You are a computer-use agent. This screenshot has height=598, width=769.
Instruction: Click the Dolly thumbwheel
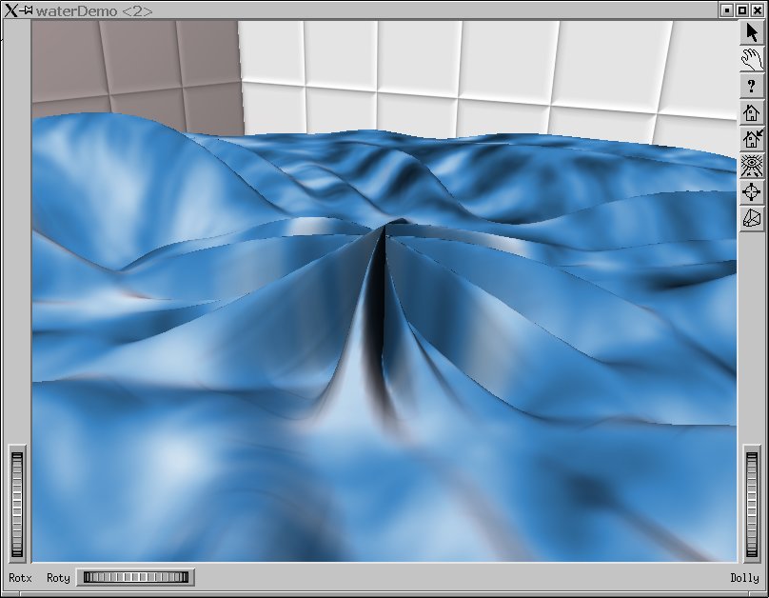pyautogui.click(x=752, y=505)
